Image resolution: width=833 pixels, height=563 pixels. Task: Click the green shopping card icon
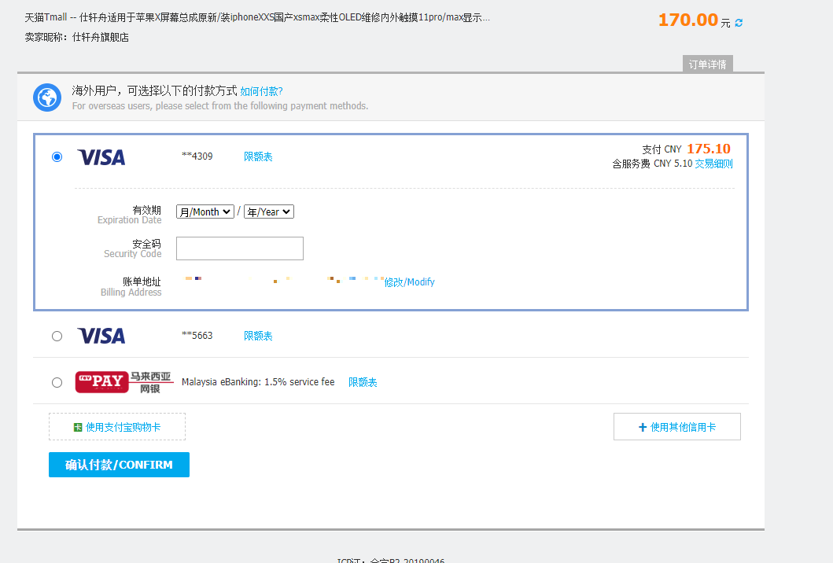(x=78, y=427)
